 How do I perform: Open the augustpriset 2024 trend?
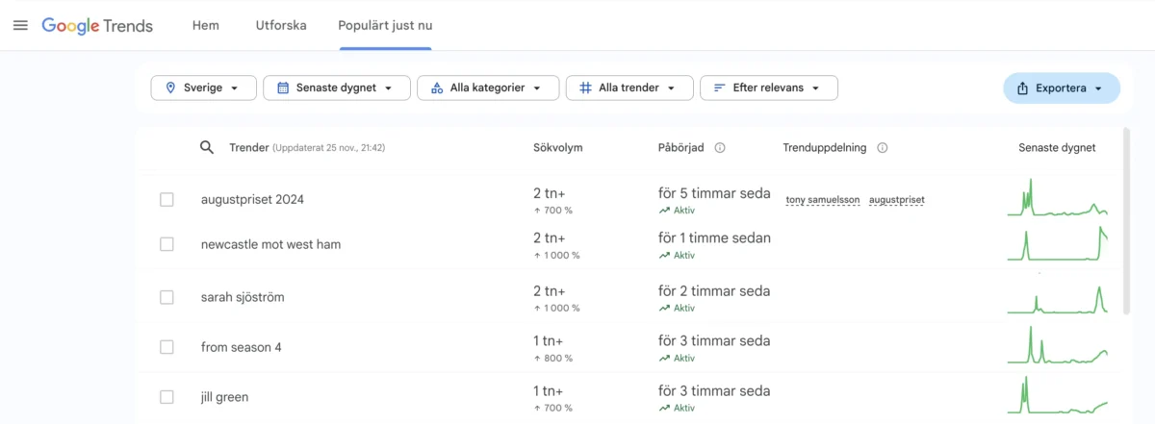point(252,200)
